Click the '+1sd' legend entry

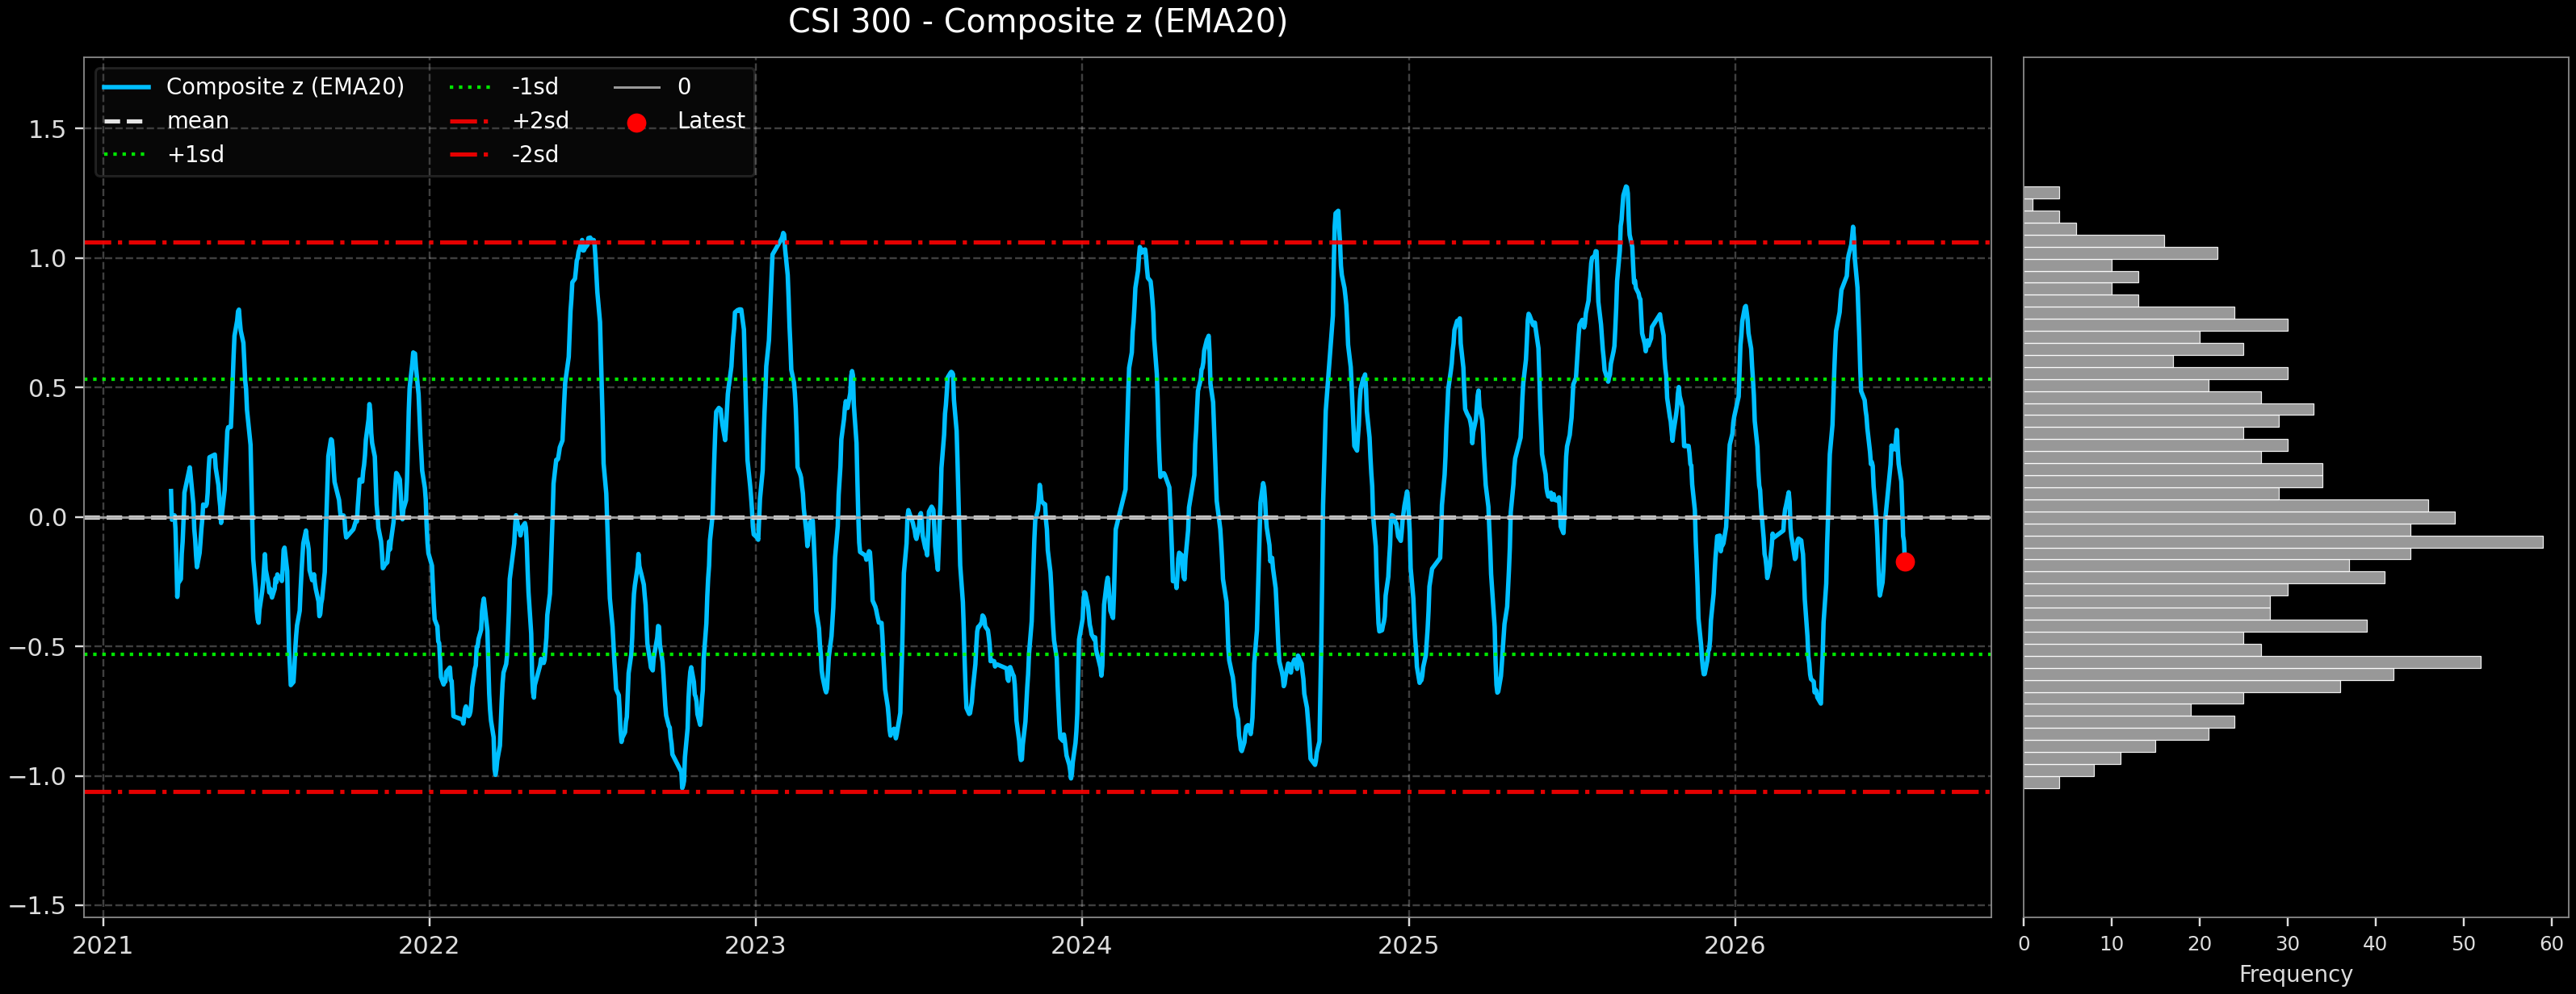(x=164, y=155)
